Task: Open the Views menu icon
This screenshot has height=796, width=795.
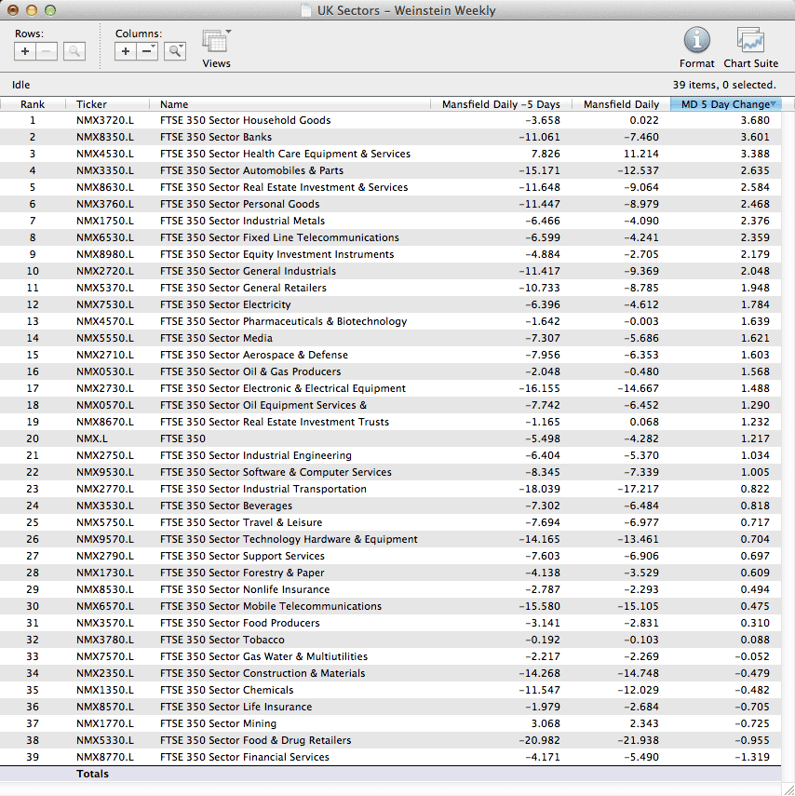Action: coord(216,42)
